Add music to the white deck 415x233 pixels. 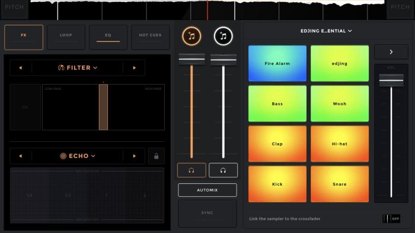pos(223,36)
